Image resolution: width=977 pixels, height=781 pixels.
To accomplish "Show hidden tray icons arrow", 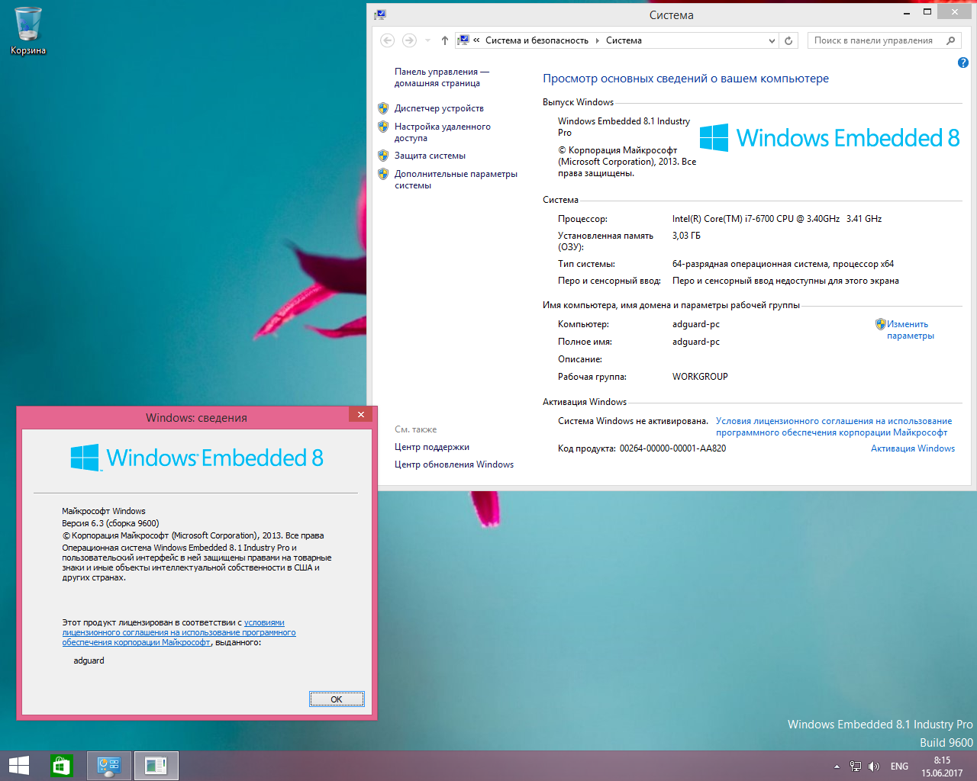I will click(x=837, y=767).
